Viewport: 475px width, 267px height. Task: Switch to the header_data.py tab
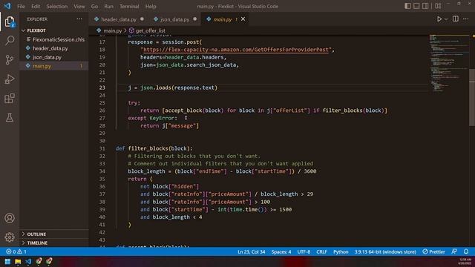click(119, 19)
